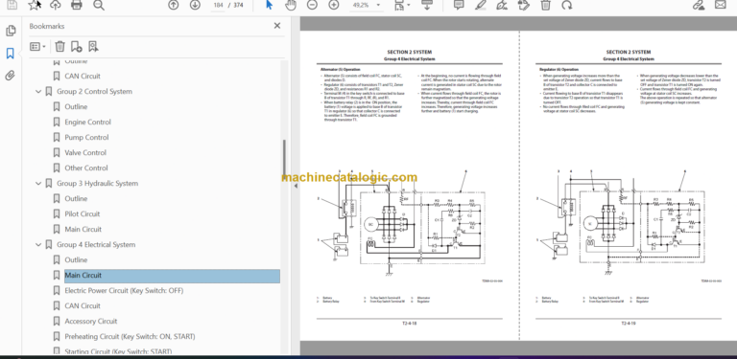Click the stamp tool icon
This screenshot has width=737, height=359.
click(524, 5)
